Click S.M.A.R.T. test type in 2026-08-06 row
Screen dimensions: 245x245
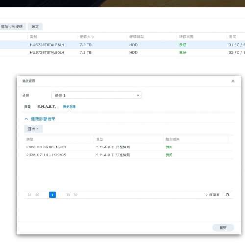coord(113,147)
